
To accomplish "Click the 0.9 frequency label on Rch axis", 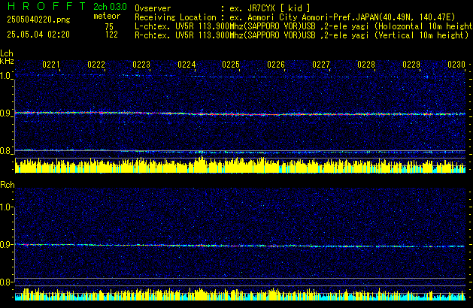I will pyautogui.click(x=6, y=244).
